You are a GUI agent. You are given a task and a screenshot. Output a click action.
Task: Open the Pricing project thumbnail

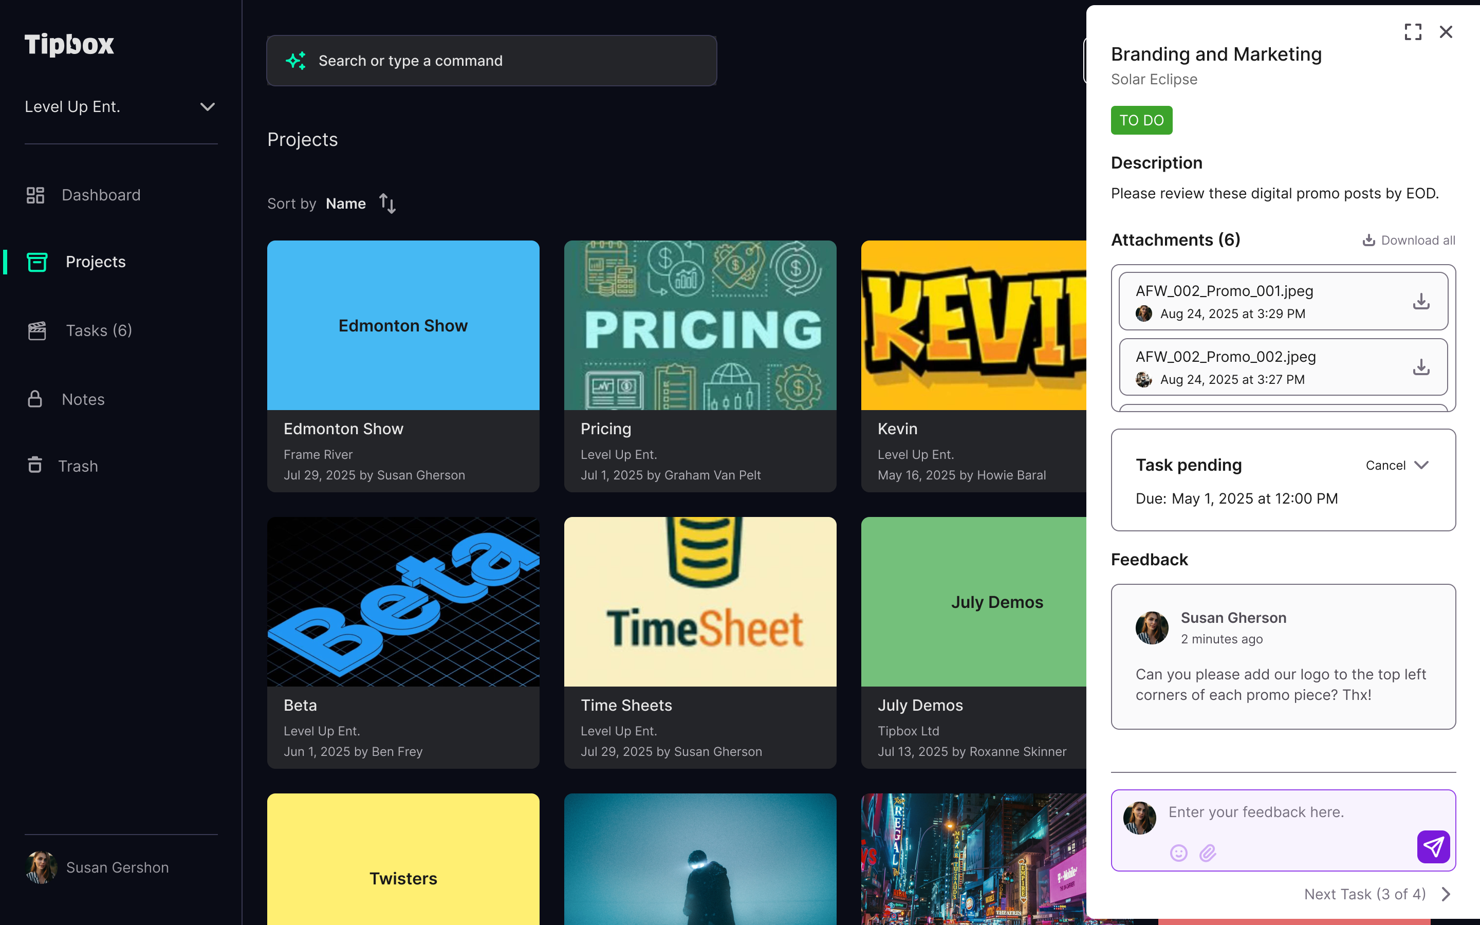[700, 325]
